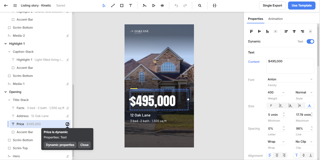This screenshot has height=160, width=320.
Task: Play the animation preview
Action: [x=153, y=6]
